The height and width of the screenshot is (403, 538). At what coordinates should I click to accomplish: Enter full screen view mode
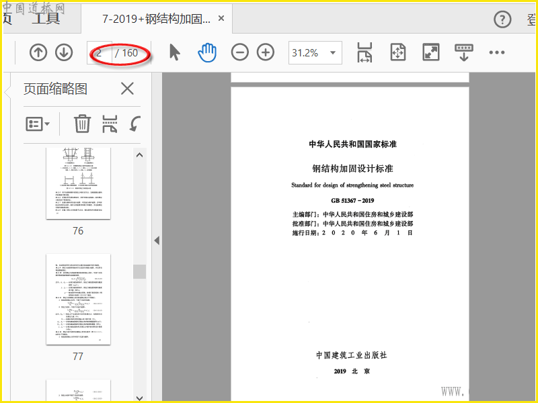tap(431, 53)
